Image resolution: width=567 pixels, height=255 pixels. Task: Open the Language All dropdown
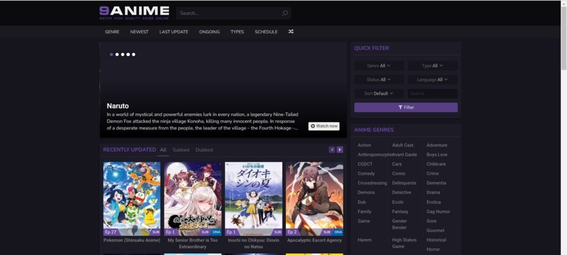coord(432,80)
